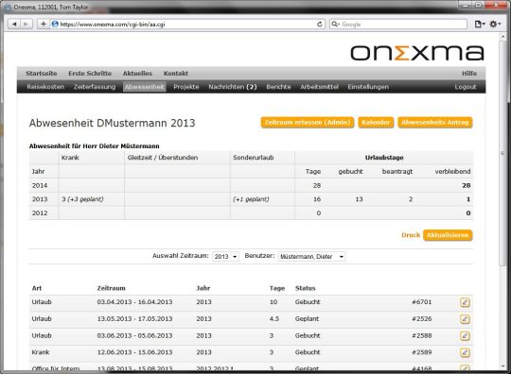
Task: Click the Aktualisieren button
Action: (x=448, y=235)
